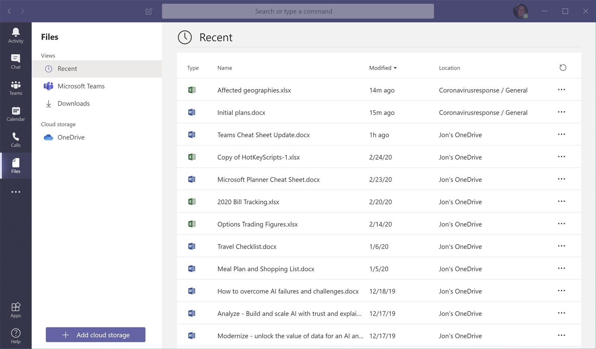Image resolution: width=596 pixels, height=349 pixels.
Task: Open more options for Teams Cheat Sheet Update.docx
Action: [x=561, y=134]
